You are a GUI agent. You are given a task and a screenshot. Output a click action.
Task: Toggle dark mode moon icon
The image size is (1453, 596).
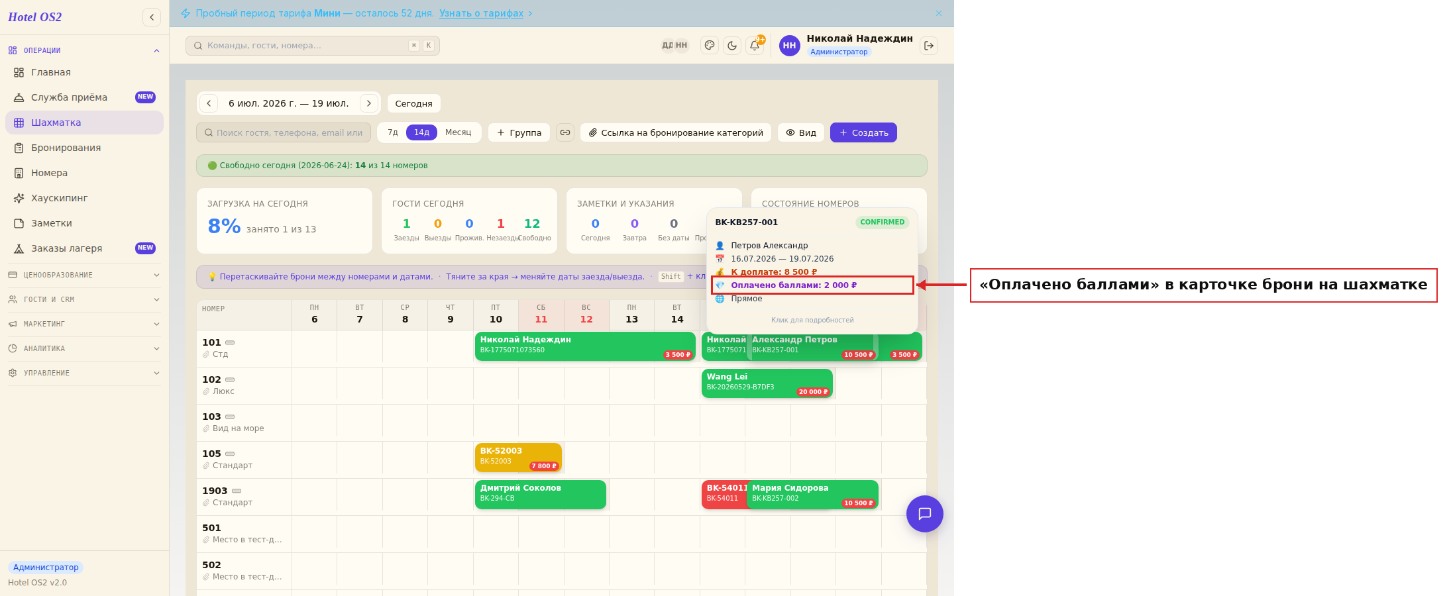coord(732,46)
